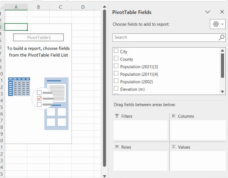The width and height of the screenshot is (228, 178).
Task: Click the PivotTable1 placeholder box
Action: pyautogui.click(x=38, y=37)
